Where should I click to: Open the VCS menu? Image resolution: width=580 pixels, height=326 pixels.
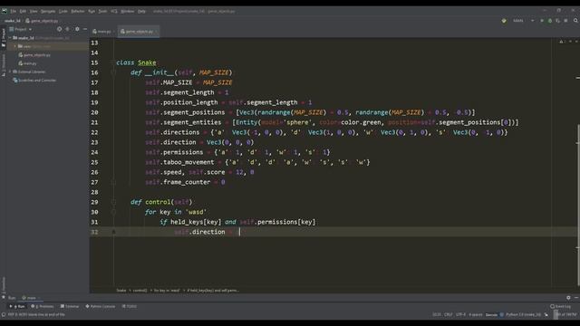[114, 11]
